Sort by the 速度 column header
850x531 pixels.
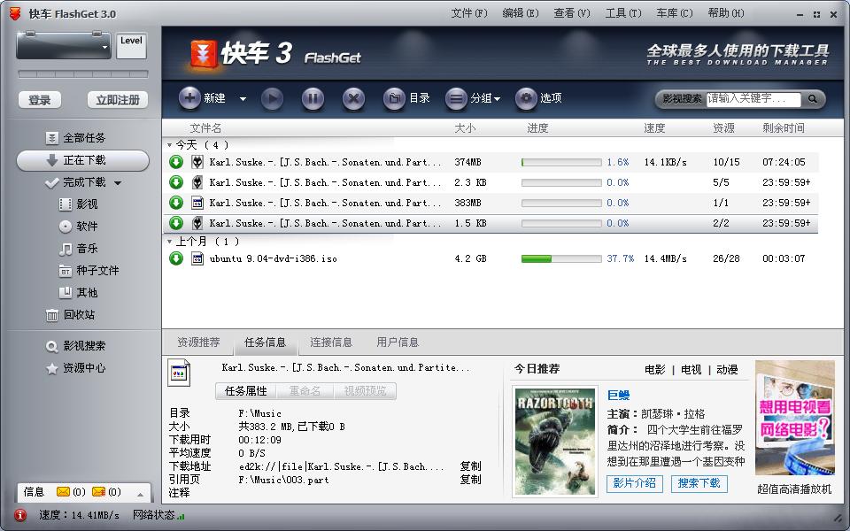coord(654,128)
